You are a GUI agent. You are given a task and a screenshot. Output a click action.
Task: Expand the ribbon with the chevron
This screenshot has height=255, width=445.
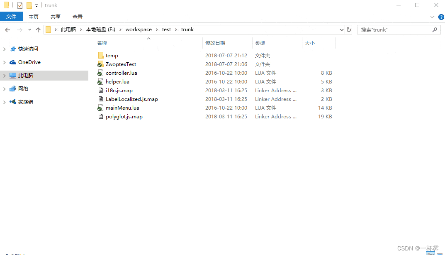432,17
